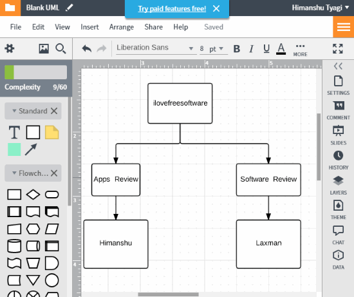Select the Standard block square shape
This screenshot has height=297, width=354.
point(33,132)
